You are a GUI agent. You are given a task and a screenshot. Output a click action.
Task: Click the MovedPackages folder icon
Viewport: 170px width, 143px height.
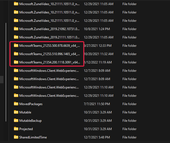16,104
